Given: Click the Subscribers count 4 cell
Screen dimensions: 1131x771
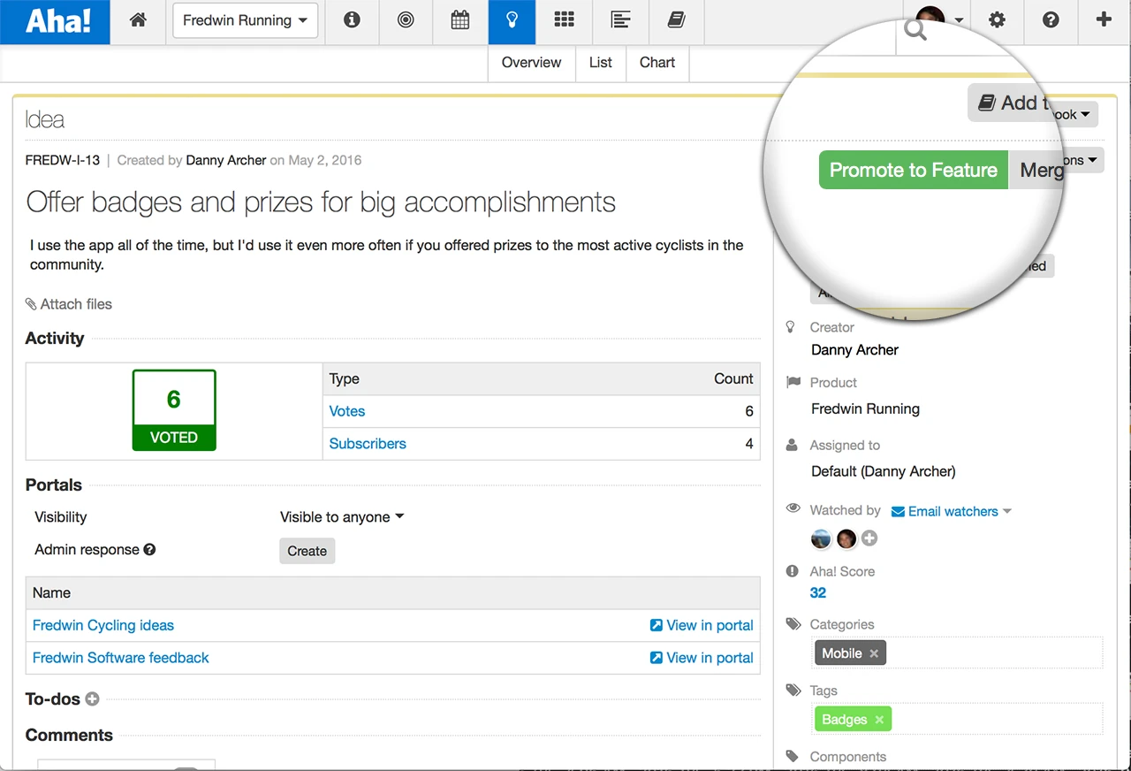Looking at the screenshot, I should coord(749,444).
